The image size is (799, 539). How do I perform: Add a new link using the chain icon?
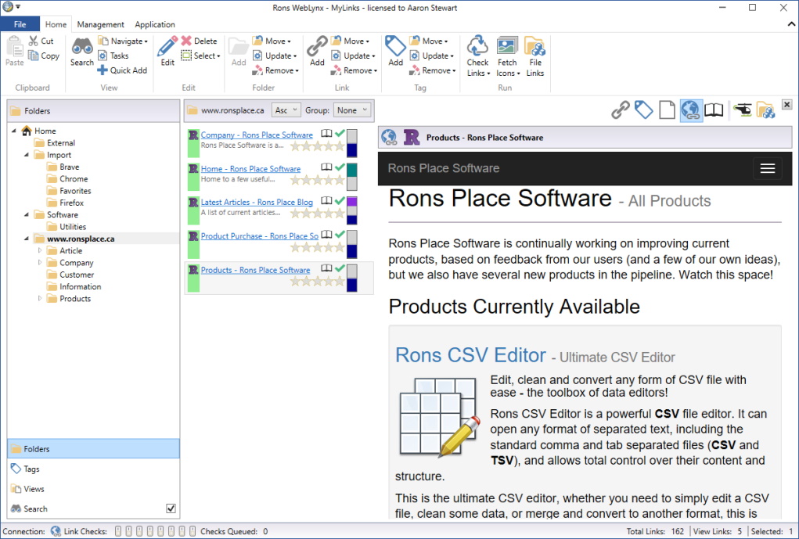(317, 52)
